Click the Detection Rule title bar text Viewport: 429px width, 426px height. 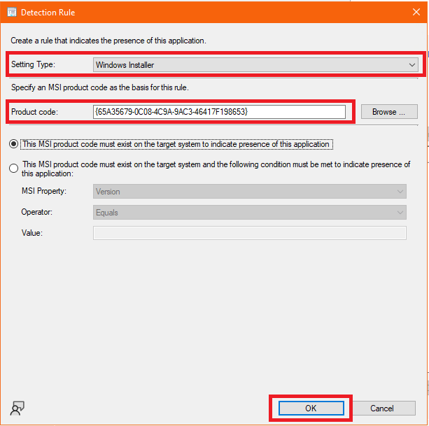point(48,13)
